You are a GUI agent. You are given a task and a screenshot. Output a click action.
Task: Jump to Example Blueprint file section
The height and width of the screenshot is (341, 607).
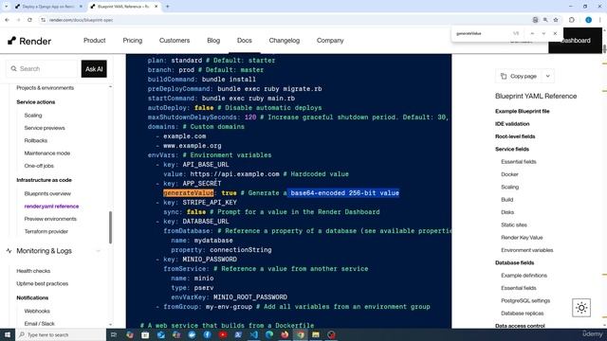click(523, 112)
